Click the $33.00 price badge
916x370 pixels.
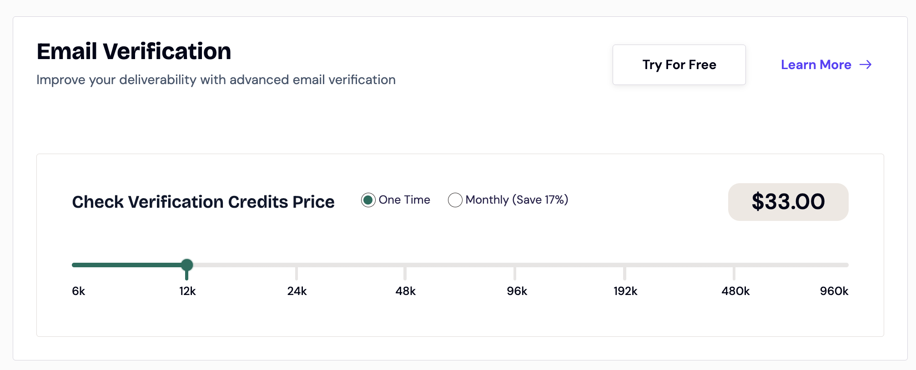[x=788, y=202]
